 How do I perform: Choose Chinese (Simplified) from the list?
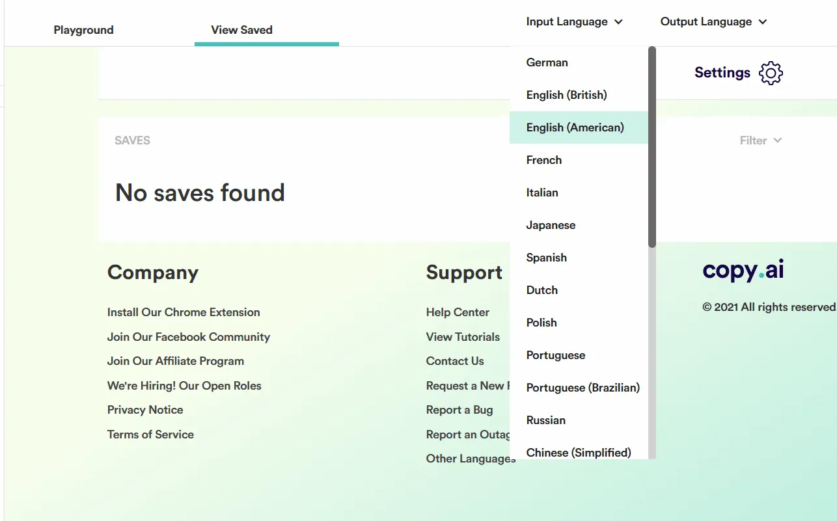tap(579, 451)
